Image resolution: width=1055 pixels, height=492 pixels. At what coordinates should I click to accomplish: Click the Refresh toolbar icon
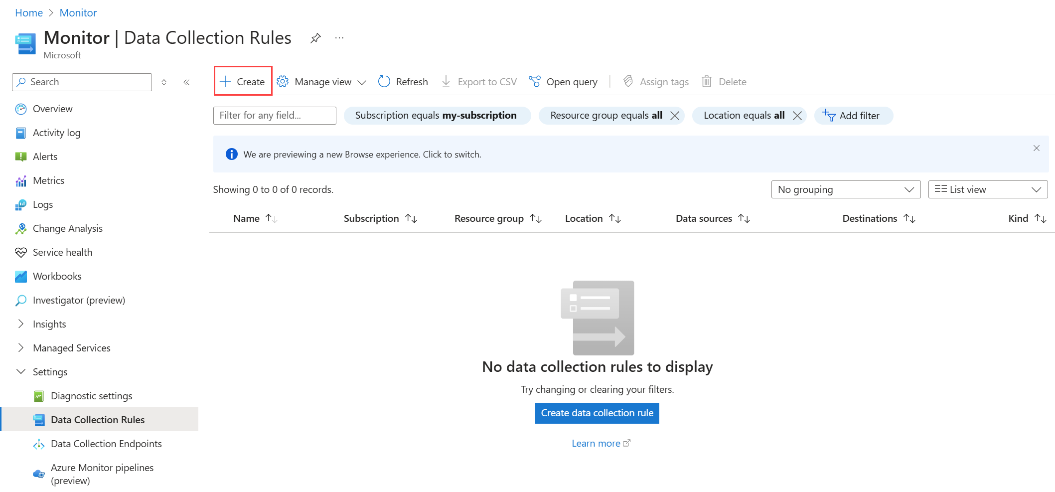pos(384,82)
